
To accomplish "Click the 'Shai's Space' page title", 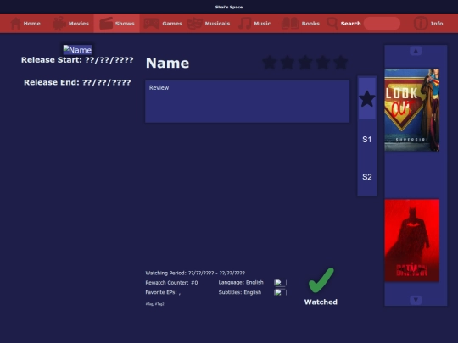I will pos(229,7).
